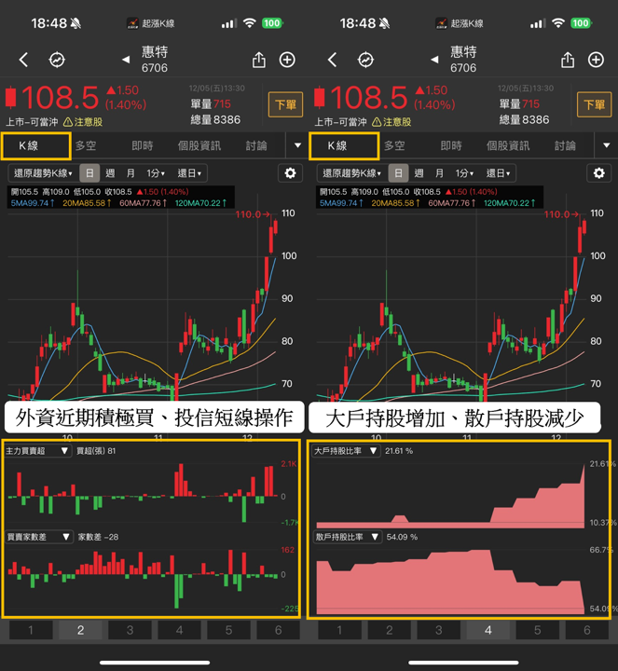
Task: Open 討論 tab on right screen
Action: tap(565, 146)
